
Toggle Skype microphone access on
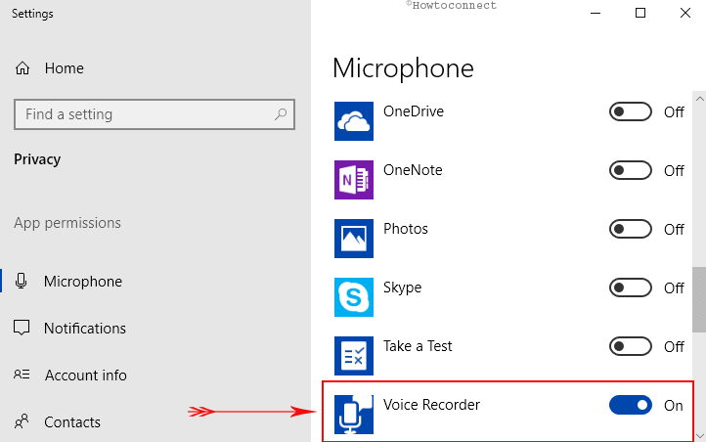point(630,287)
